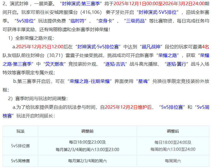Click “5v5周榜赛” cell in table
215x168 pixels.
click(20, 161)
